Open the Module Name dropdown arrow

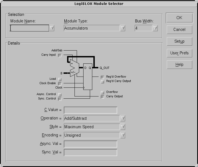[x=52, y=28]
